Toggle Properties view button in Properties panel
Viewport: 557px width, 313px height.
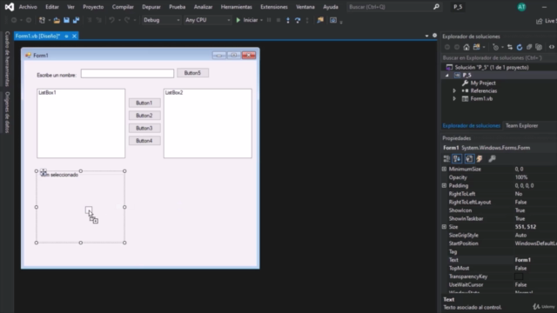click(x=469, y=158)
